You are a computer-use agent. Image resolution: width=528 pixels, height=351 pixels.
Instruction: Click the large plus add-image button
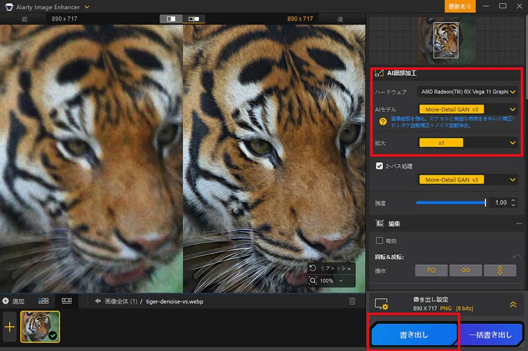[9, 327]
